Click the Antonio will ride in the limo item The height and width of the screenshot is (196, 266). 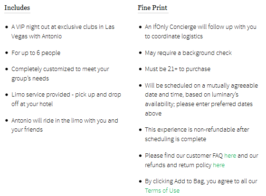point(65,125)
